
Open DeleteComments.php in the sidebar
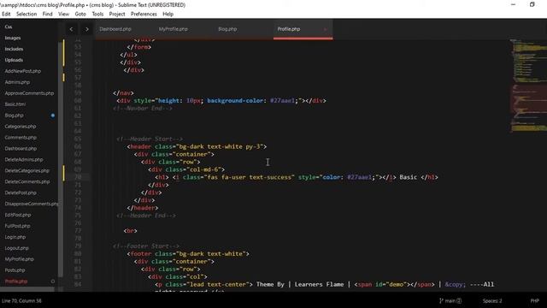[x=27, y=181]
